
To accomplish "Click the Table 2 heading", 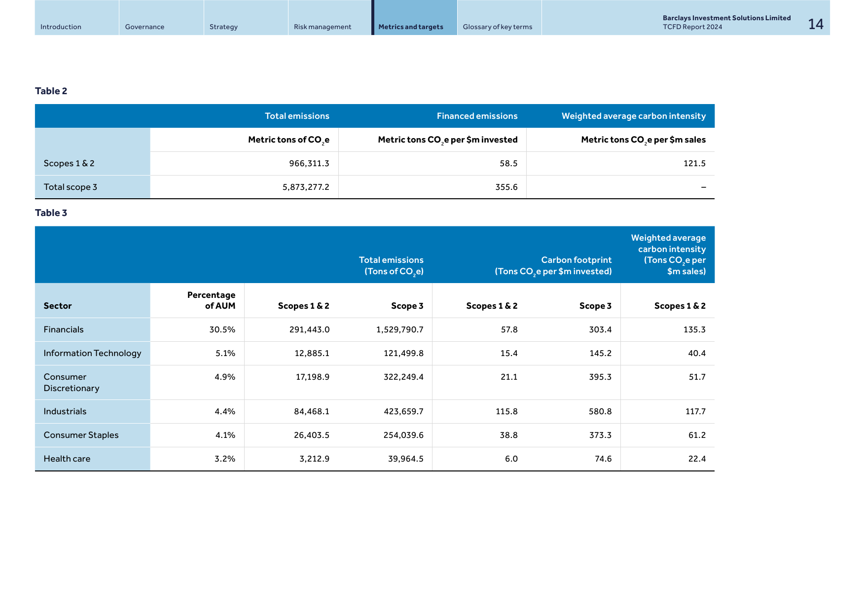I will tap(51, 91).
